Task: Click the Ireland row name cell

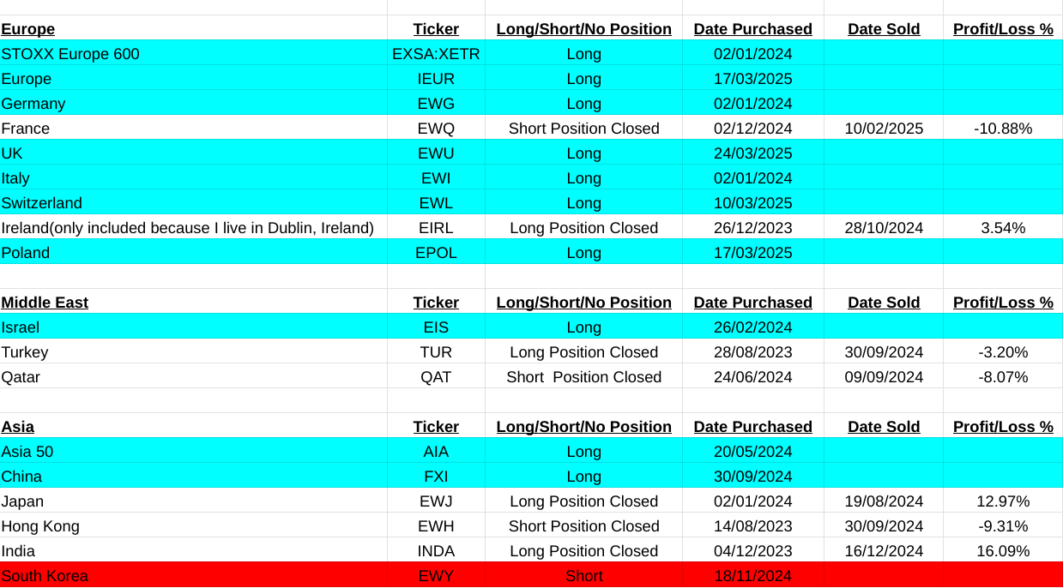Action: click(x=188, y=228)
